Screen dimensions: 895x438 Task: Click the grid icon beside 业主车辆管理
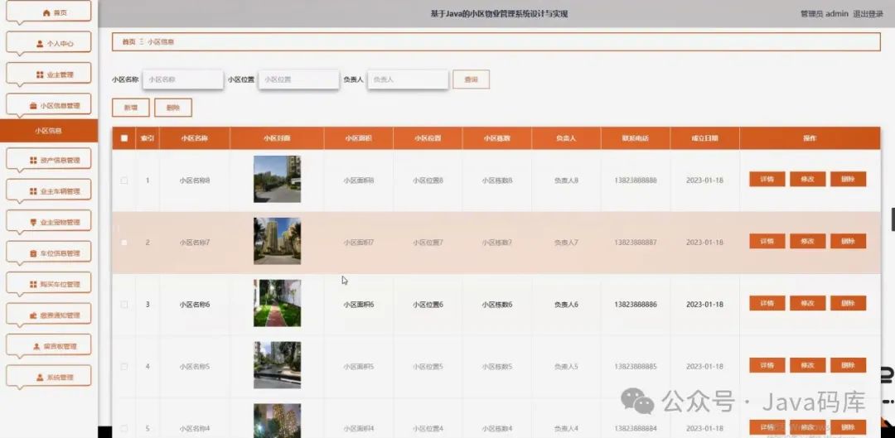[33, 191]
